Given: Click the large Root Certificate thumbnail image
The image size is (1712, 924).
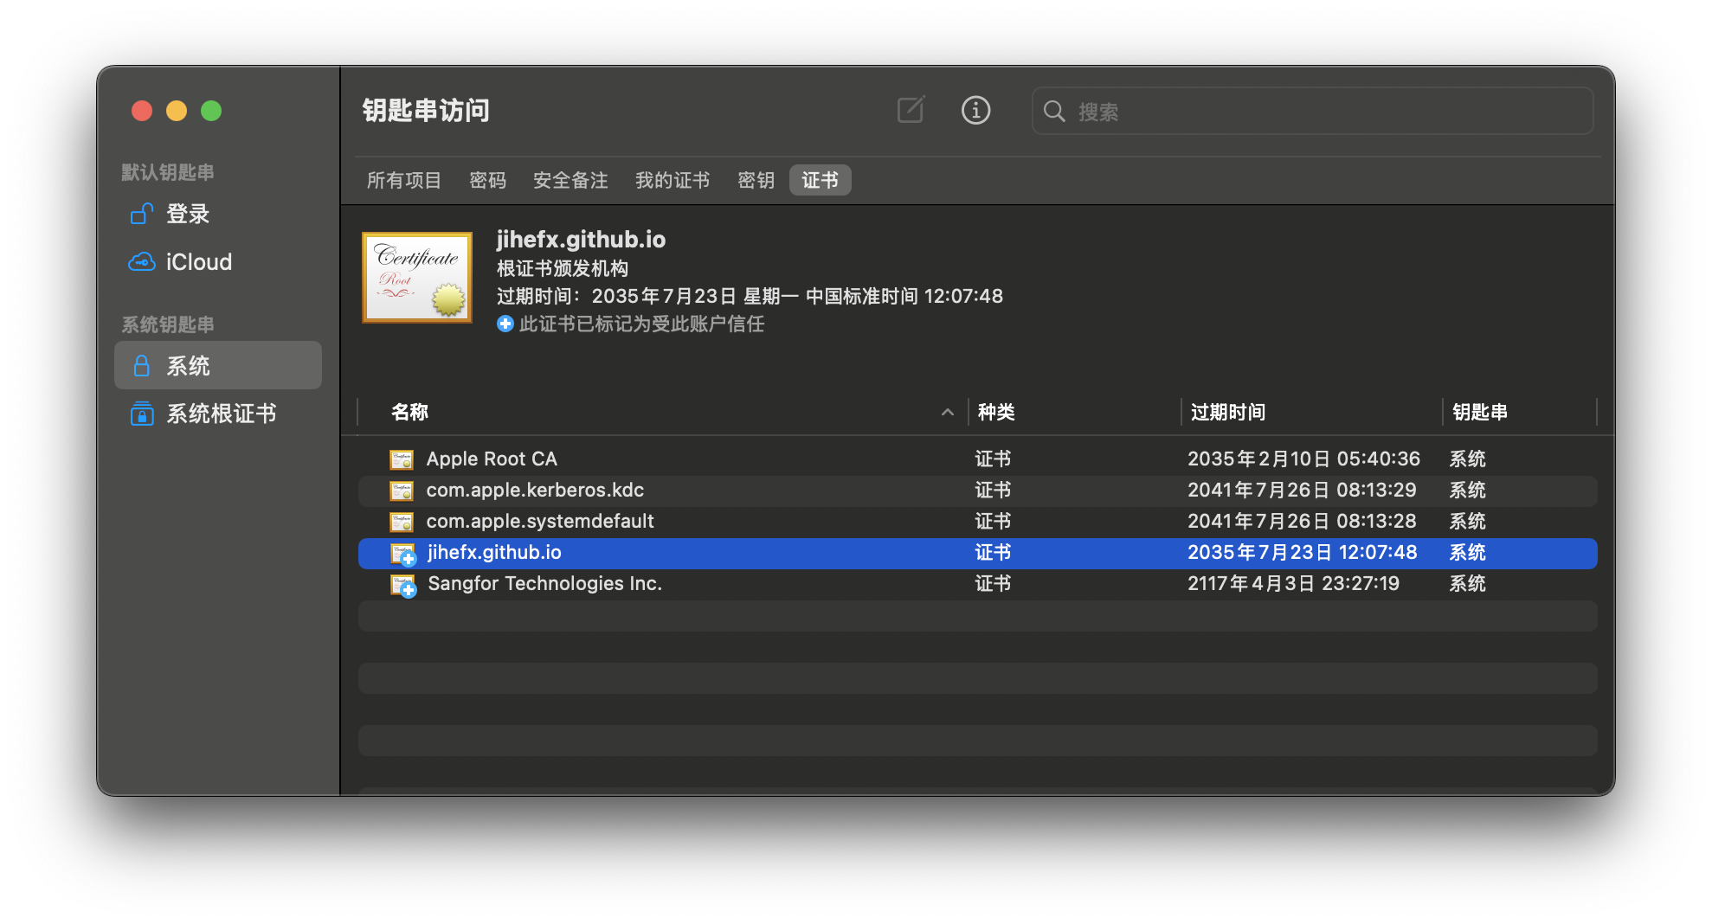Looking at the screenshot, I should [417, 278].
